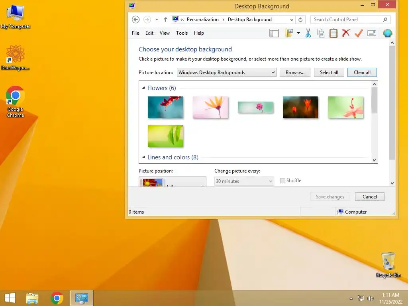408x306 pixels.
Task: Click the network tray icon
Action: [361, 298]
